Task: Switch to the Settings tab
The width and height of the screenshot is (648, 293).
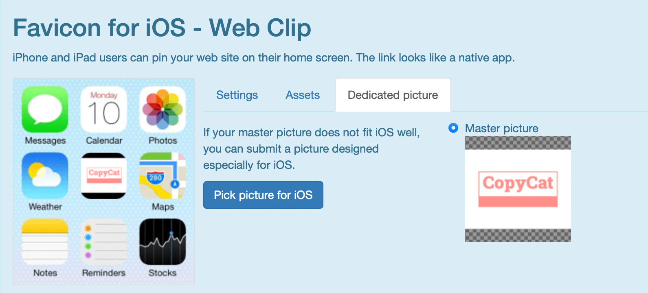Action: 237,95
